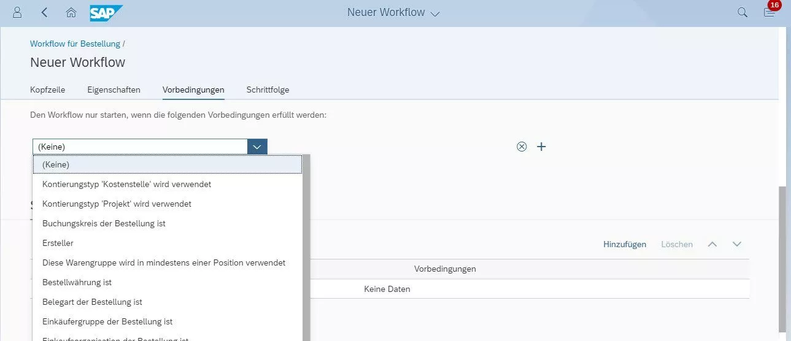
Task: Click the SAP logo
Action: (x=106, y=13)
